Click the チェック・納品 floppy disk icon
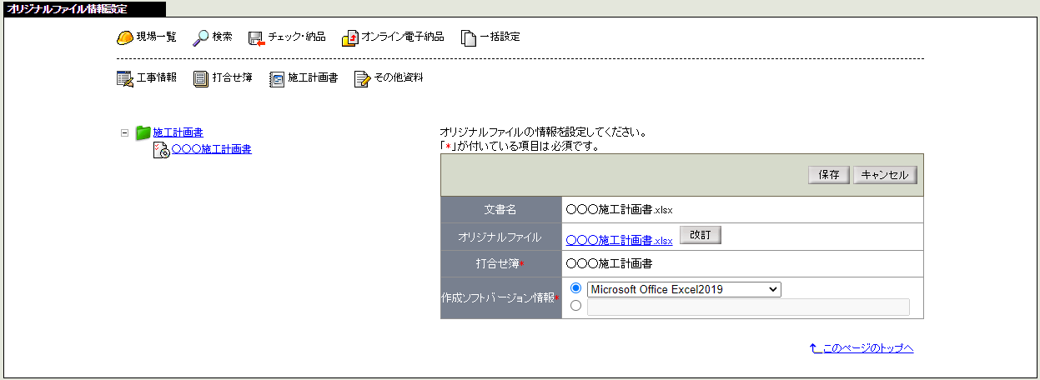The image size is (1040, 380). (256, 37)
